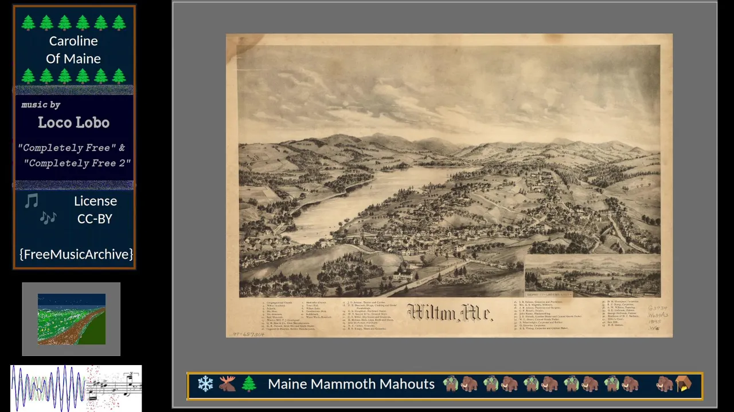This screenshot has width=734, height=412.
Task: Click the waveform and sheet music image
Action: pos(76,389)
